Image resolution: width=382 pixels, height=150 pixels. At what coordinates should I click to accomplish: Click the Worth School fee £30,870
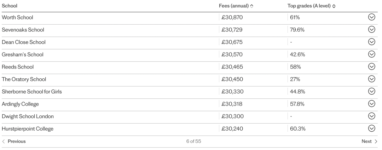coord(232,17)
